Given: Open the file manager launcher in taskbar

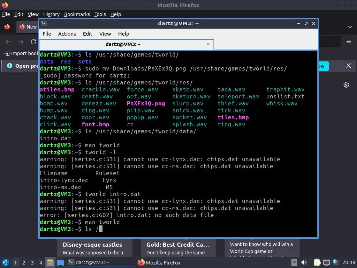Looking at the screenshot, I should [50, 262].
